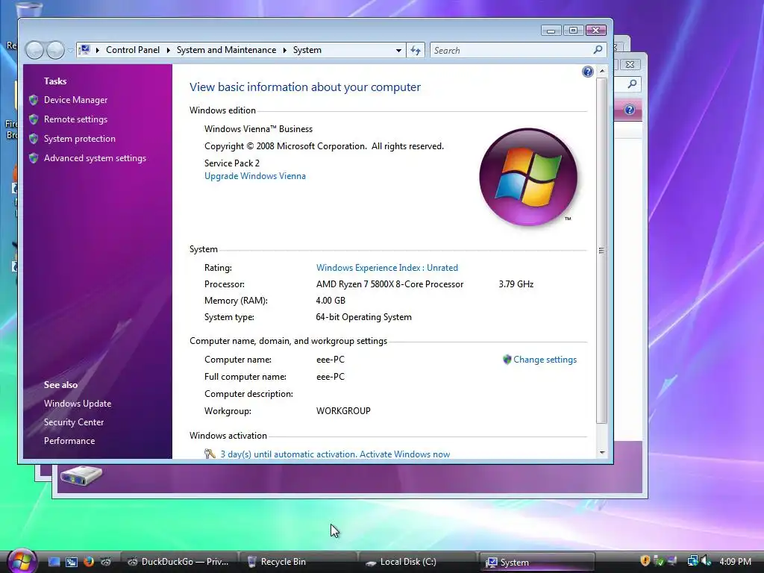Switch to Recycle Bin taskbar button
This screenshot has width=764, height=573.
coord(300,562)
